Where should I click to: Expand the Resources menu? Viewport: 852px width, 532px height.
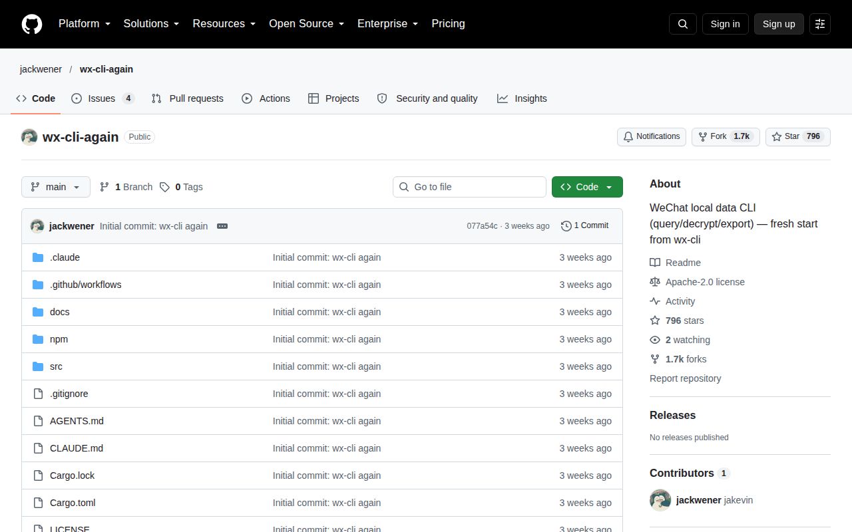(x=224, y=24)
